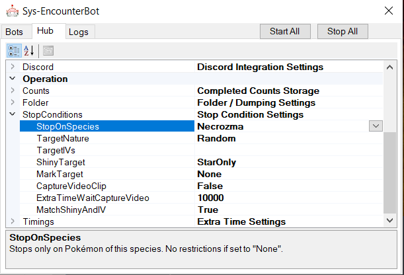
Task: Click the Categorized view icon
Action: tap(14, 50)
